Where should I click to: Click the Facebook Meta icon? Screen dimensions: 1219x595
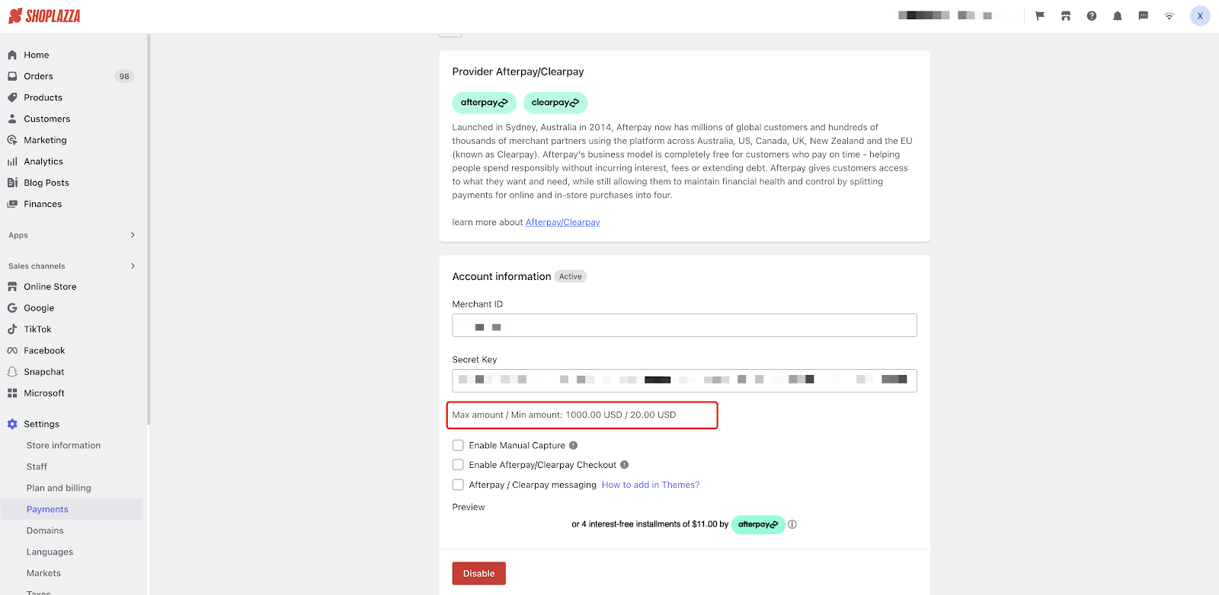click(x=12, y=351)
